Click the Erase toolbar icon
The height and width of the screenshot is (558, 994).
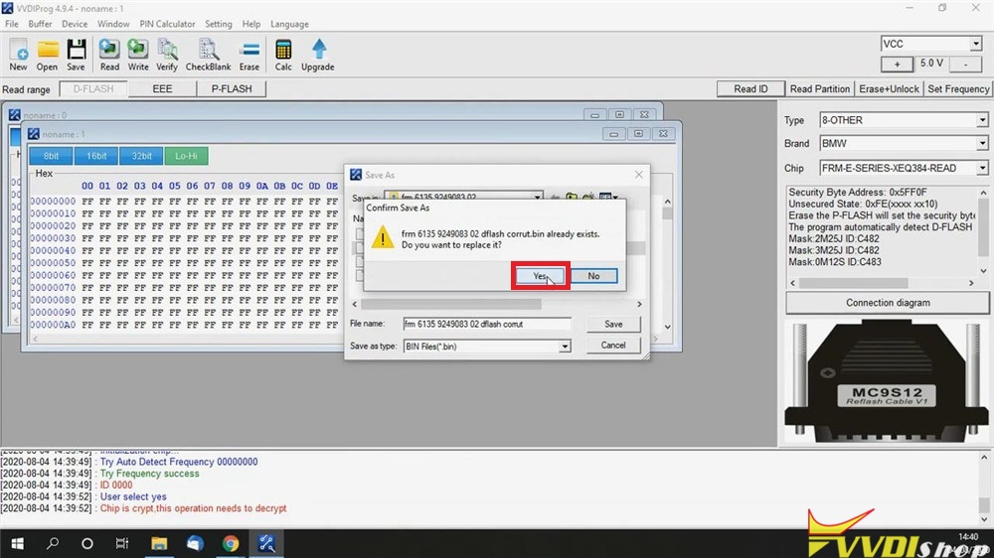(x=249, y=55)
